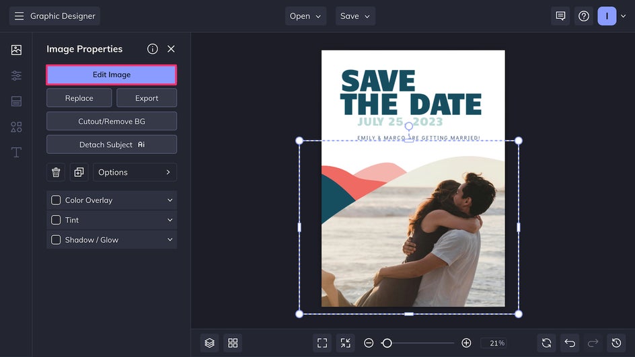Open the Image Manager sidebar icon
The height and width of the screenshot is (357, 635).
click(x=16, y=50)
